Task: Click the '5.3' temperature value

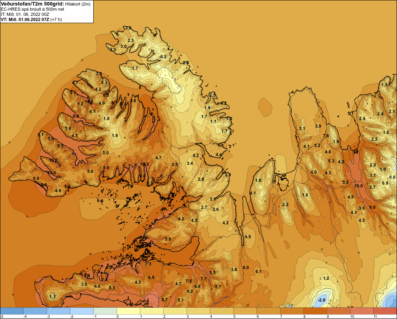Action: coord(331,161)
